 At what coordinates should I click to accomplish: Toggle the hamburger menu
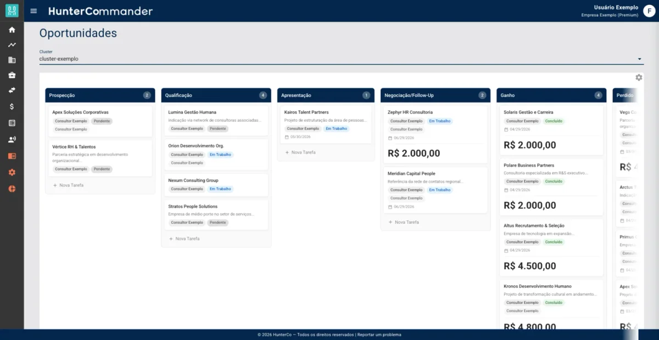[x=34, y=11]
